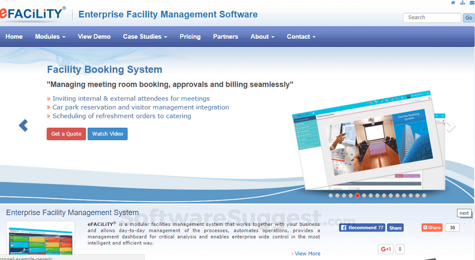Go to the View Demo menu item
Viewport: 475px width, 260px height.
(x=94, y=37)
